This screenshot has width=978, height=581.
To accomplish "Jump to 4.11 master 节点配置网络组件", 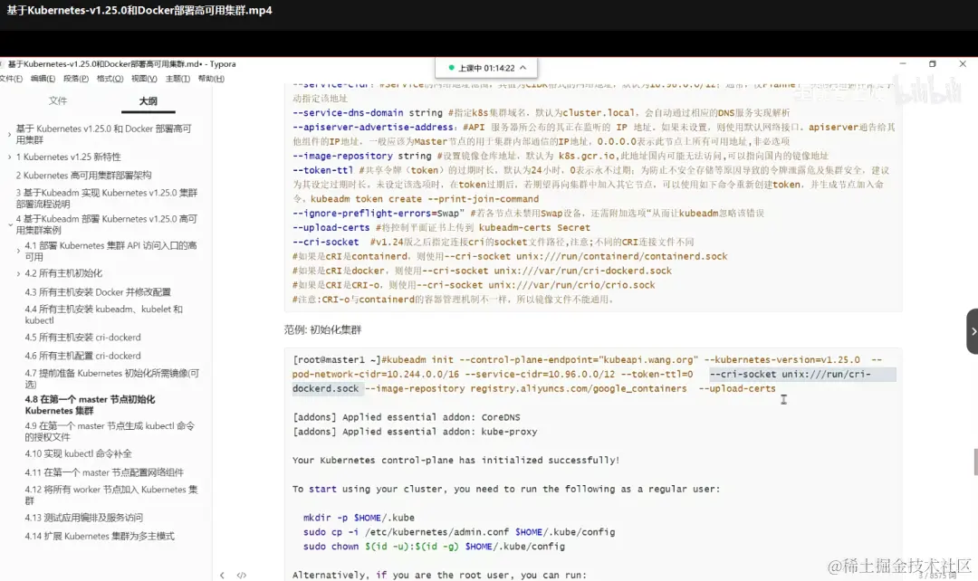I will [104, 472].
